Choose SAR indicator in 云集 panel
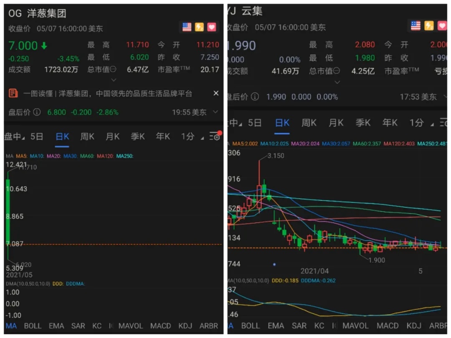The width and height of the screenshot is (451, 338). tap(299, 326)
